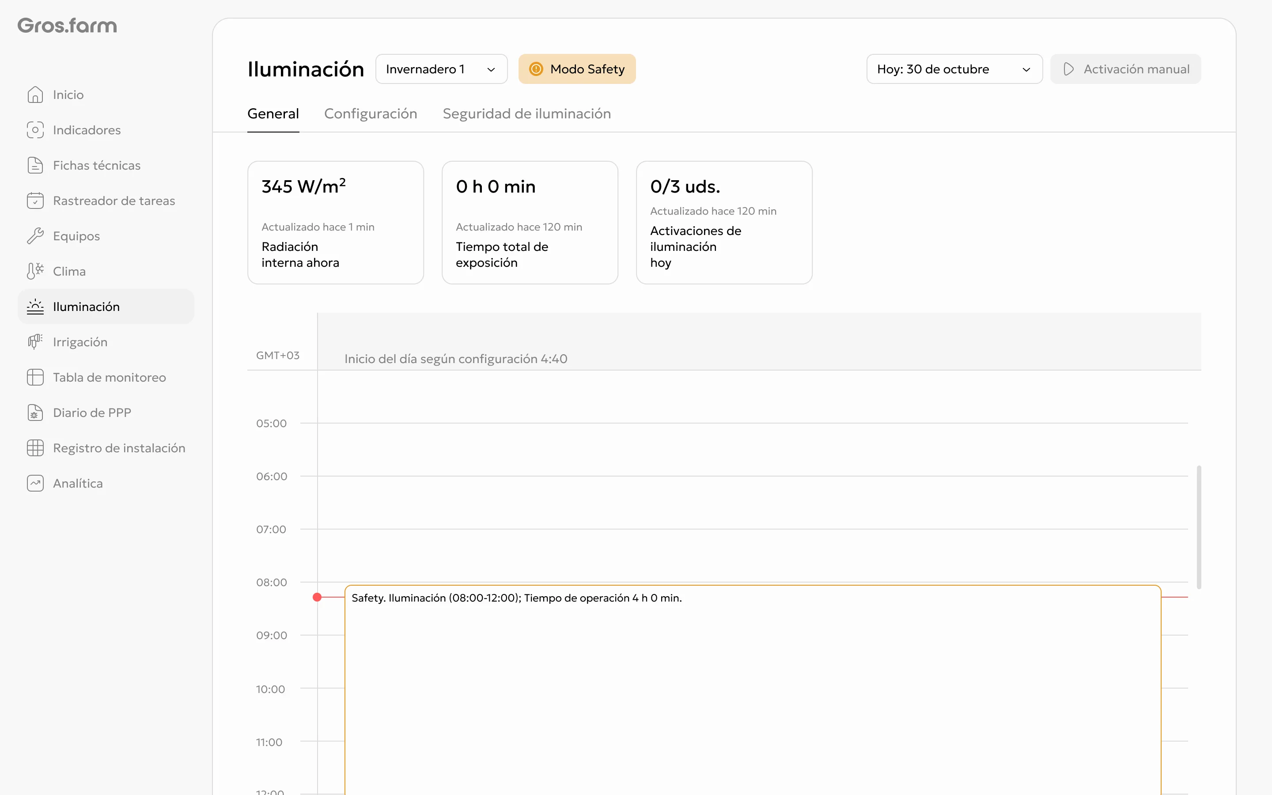Click the Diario de PPP bug-file icon
1272x795 pixels.
35,412
